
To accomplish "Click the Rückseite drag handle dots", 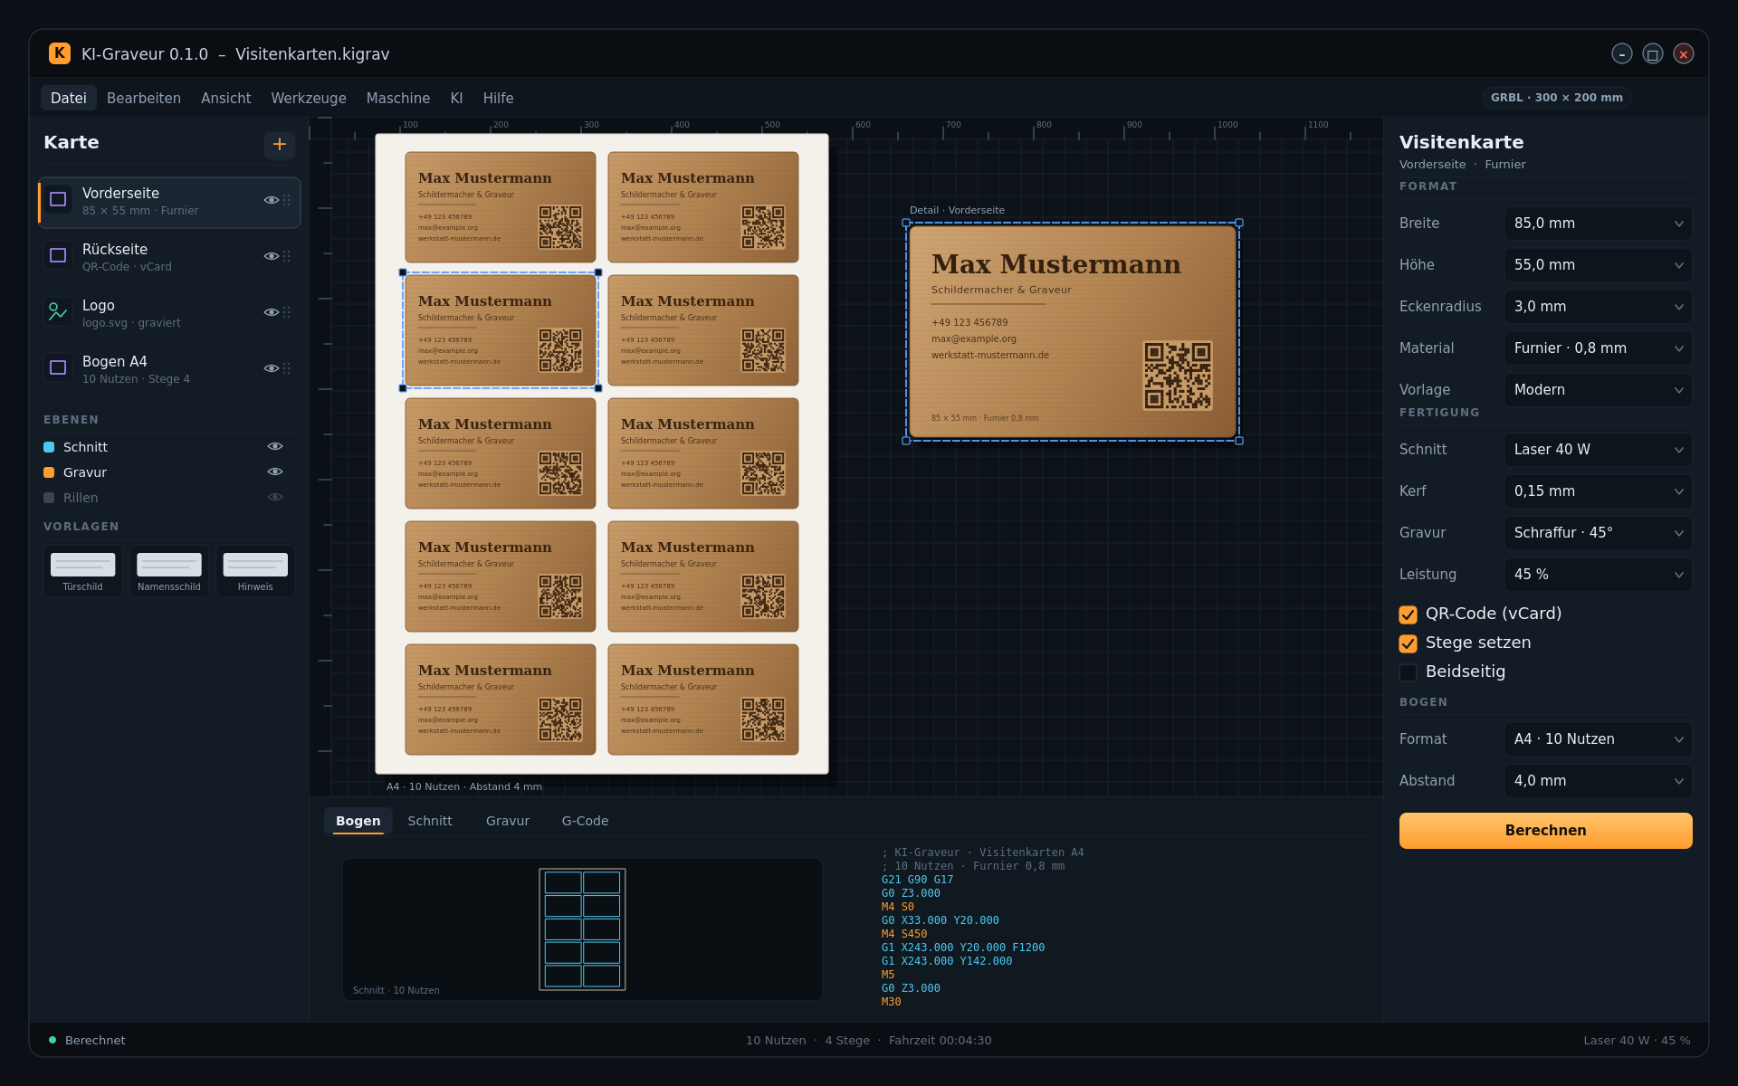I will [287, 256].
